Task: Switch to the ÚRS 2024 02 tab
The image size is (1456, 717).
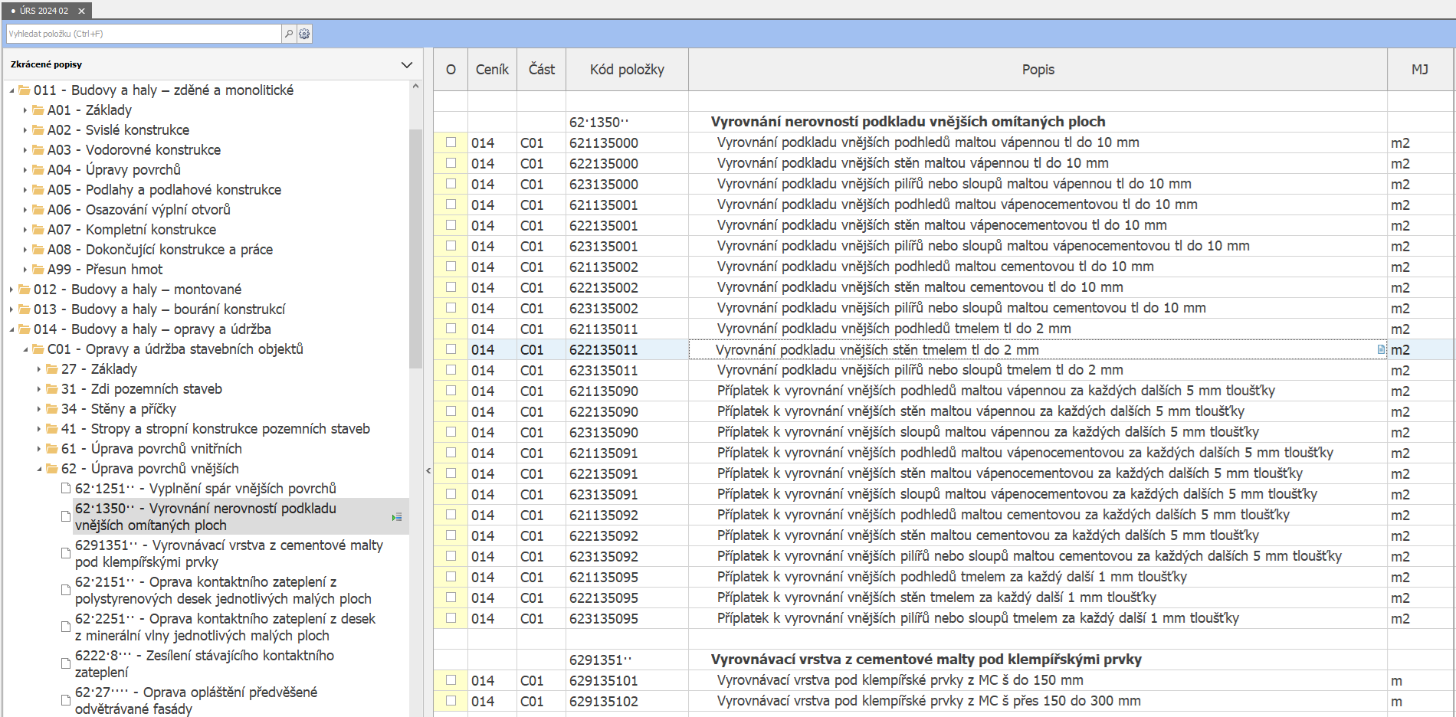Action: (44, 11)
